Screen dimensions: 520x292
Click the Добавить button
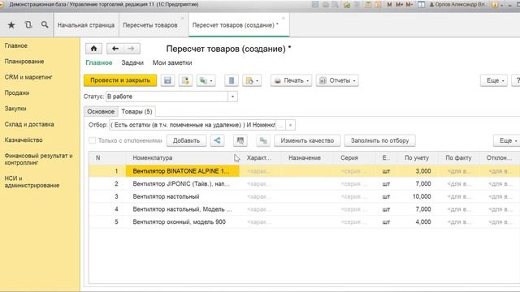point(186,140)
